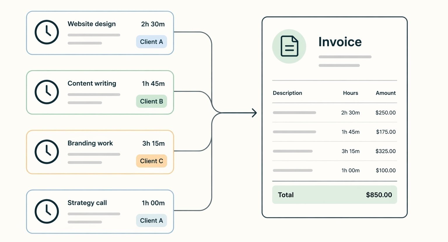The height and width of the screenshot is (242, 448).
Task: Click the gray progress bar under Invoice heading
Action: click(345, 57)
